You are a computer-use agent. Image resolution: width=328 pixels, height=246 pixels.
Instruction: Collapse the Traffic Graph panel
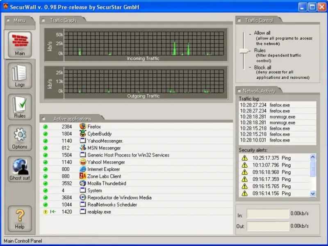point(44,20)
